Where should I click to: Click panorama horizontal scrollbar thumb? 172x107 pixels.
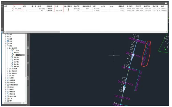33,32
